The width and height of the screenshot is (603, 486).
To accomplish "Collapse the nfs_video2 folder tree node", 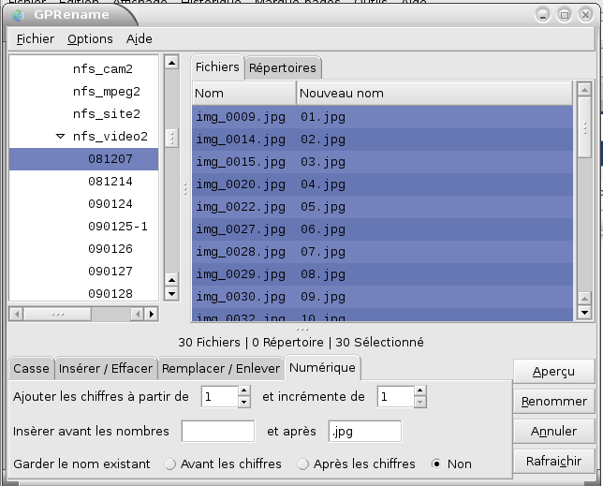I will [x=60, y=137].
